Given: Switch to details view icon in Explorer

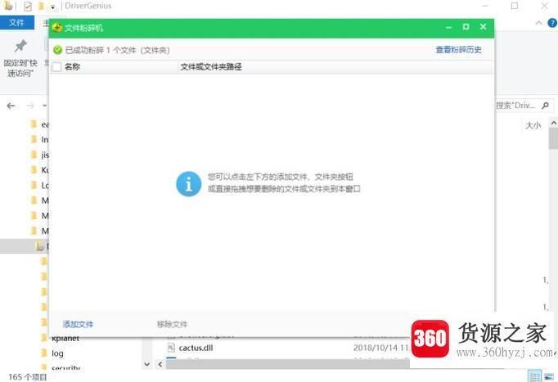Looking at the screenshot, I should (534, 376).
